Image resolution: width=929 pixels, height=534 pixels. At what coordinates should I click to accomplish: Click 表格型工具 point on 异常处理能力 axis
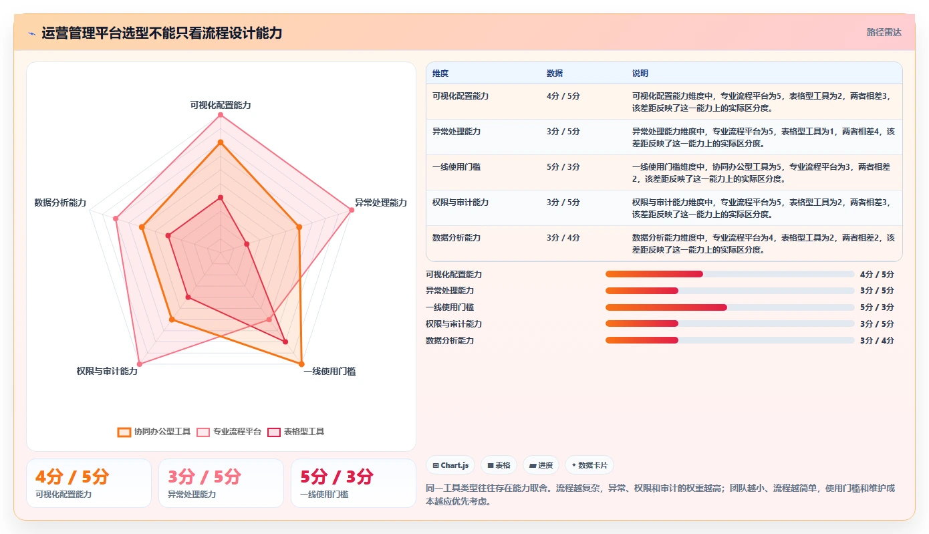247,244
